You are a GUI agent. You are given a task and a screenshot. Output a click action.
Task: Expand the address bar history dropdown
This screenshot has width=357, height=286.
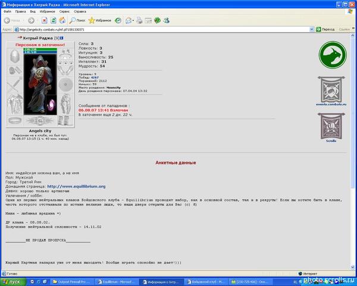coord(312,29)
